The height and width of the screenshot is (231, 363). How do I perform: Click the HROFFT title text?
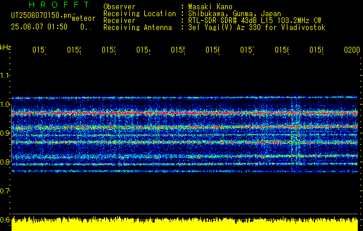(x=59, y=5)
